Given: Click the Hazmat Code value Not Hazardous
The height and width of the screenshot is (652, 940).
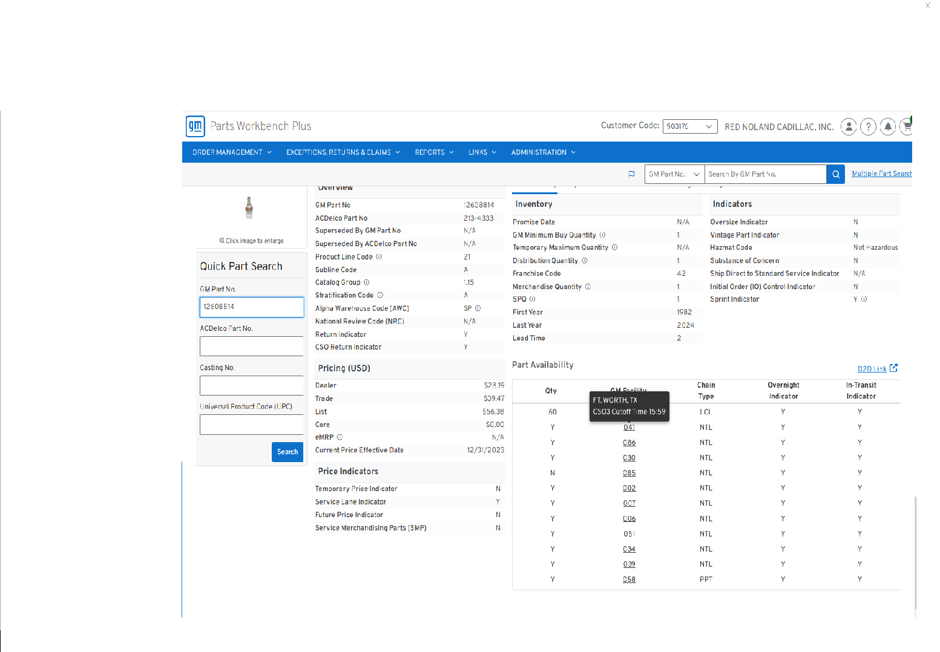Looking at the screenshot, I should pyautogui.click(x=876, y=247).
